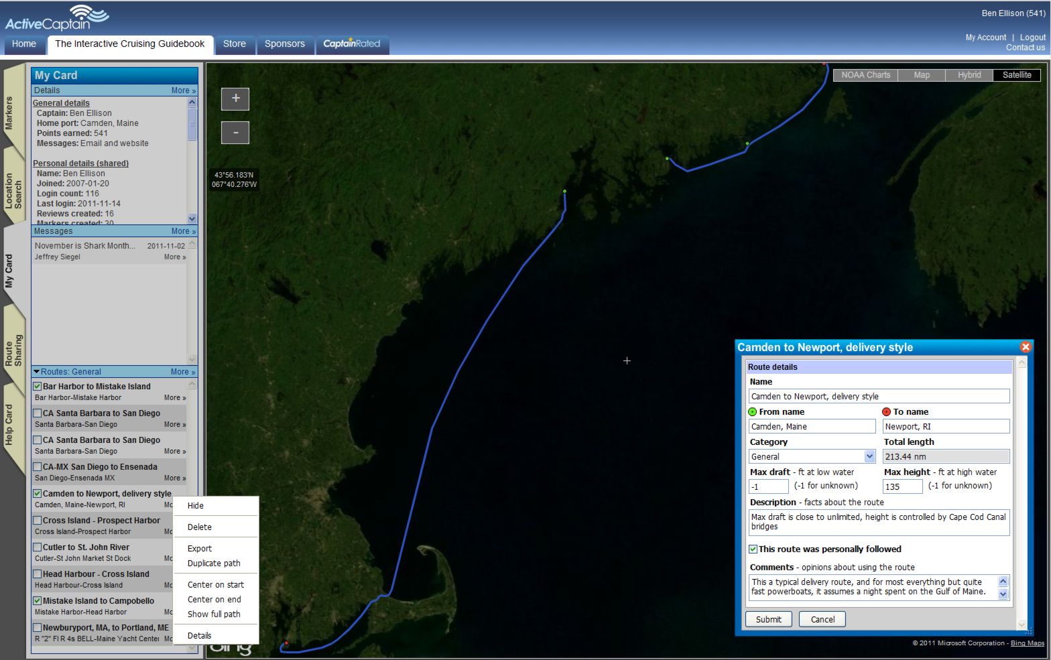Select the Satellite map view

click(1017, 75)
